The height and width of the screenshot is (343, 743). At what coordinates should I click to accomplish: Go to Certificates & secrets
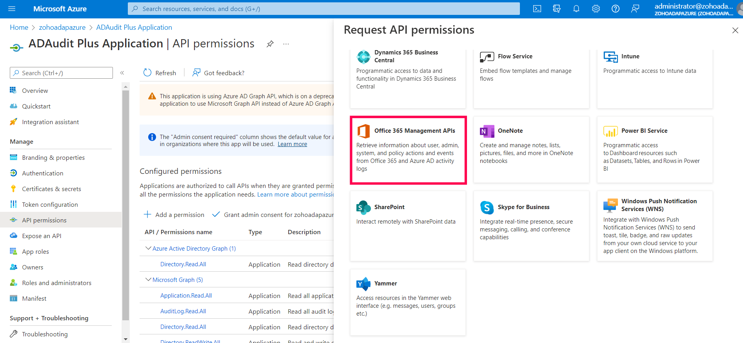pyautogui.click(x=51, y=189)
